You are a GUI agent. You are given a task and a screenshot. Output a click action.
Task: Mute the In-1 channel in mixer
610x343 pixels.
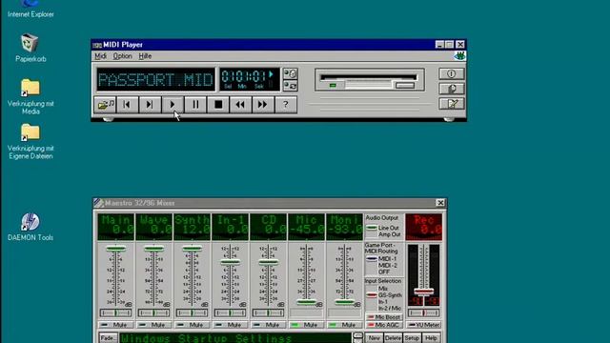(x=231, y=325)
